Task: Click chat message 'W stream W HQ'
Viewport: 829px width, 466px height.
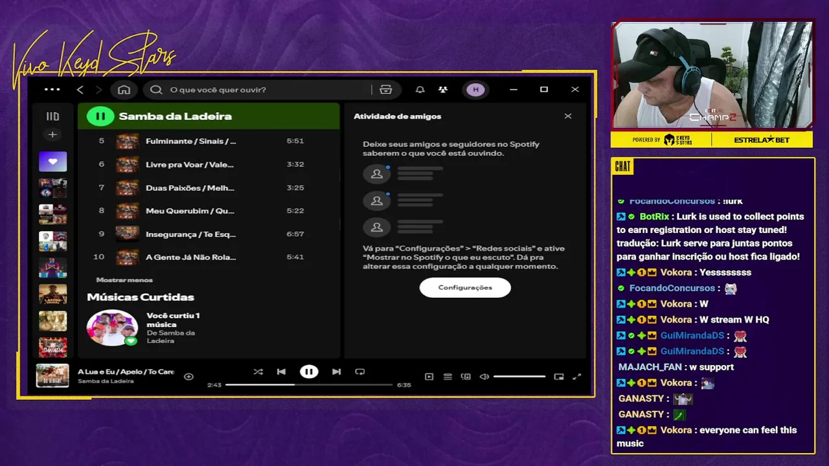Action: pos(734,320)
